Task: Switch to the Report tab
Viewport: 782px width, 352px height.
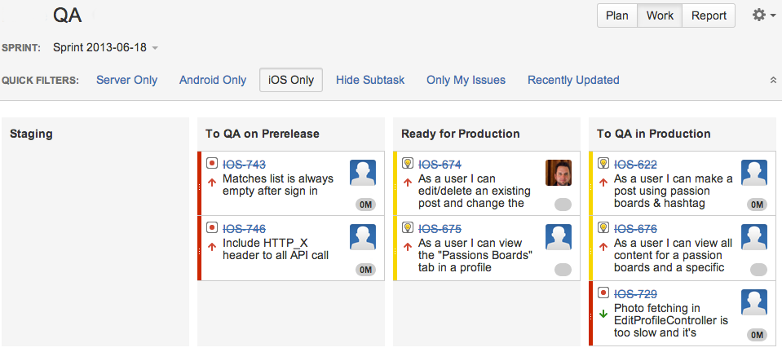Action: click(x=709, y=15)
